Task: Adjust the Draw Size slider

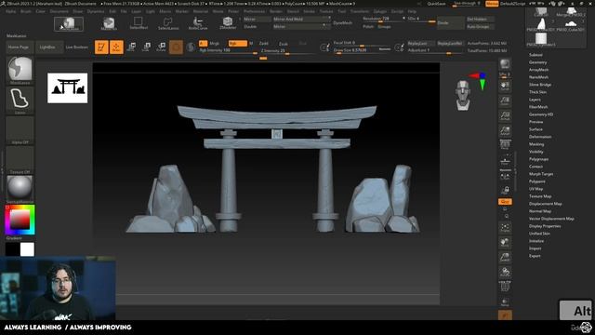Action: pos(362,50)
